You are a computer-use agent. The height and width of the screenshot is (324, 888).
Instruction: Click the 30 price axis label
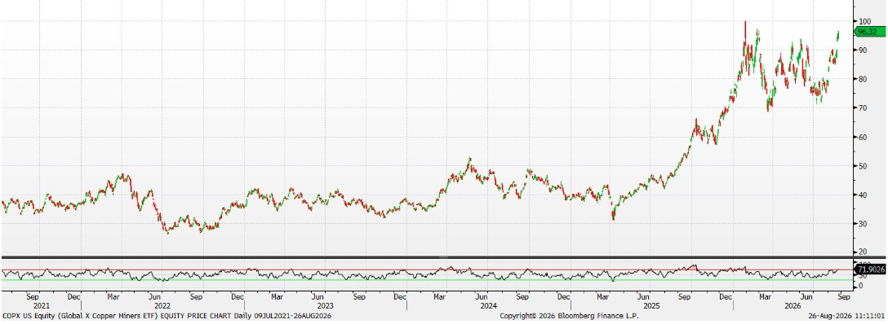click(863, 224)
